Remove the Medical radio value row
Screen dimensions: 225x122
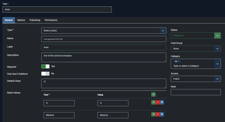157,114
